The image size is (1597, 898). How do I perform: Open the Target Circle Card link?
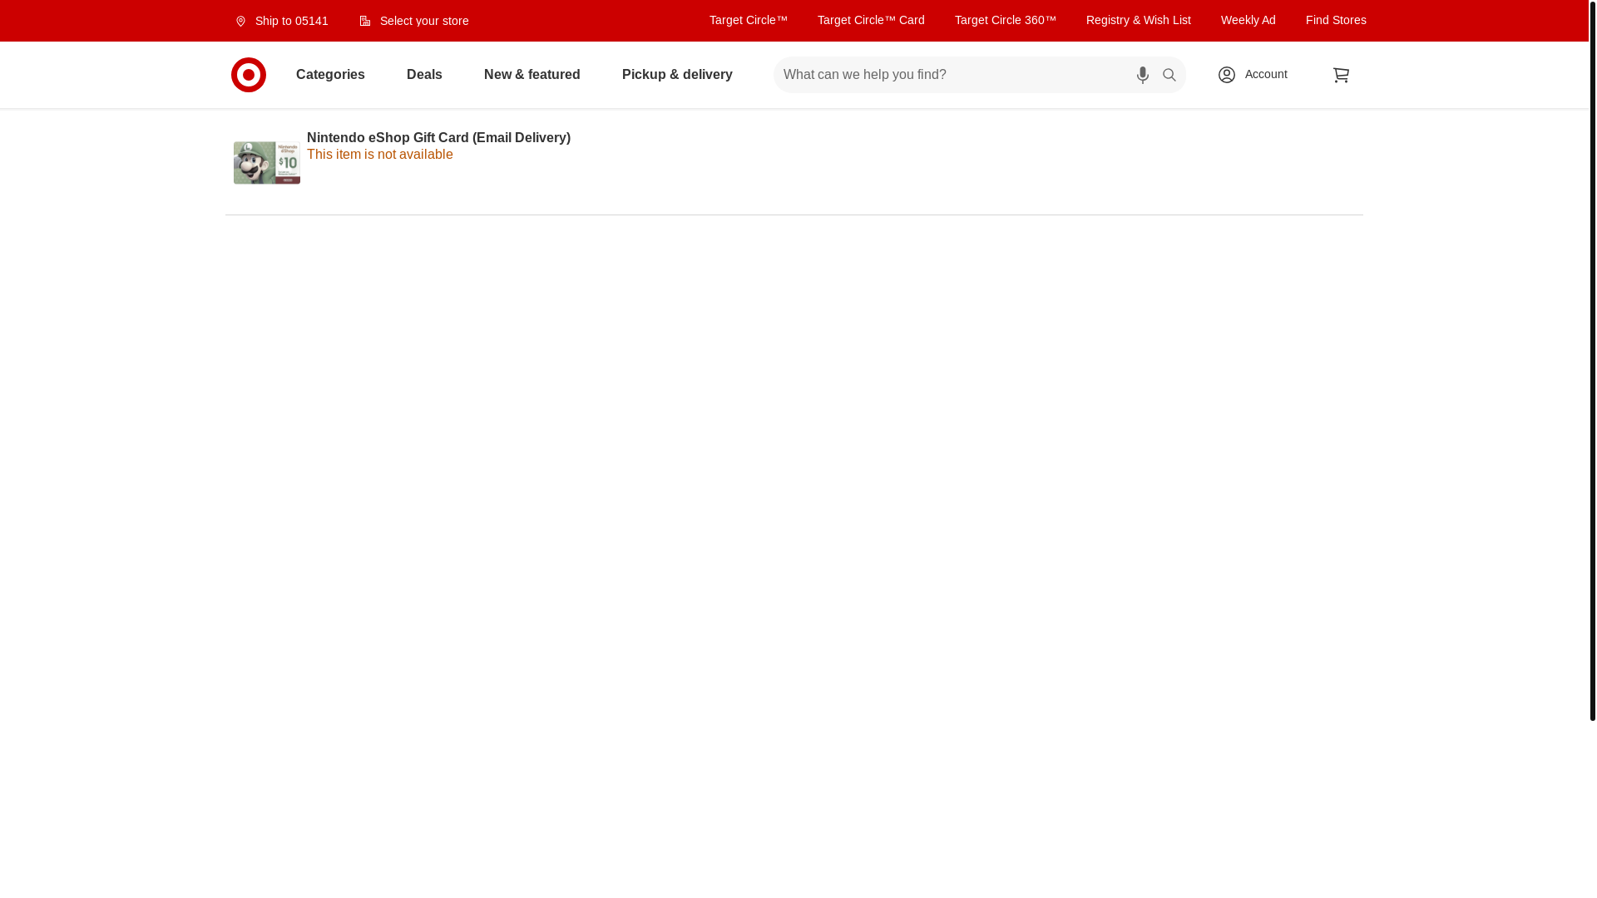coord(871,20)
